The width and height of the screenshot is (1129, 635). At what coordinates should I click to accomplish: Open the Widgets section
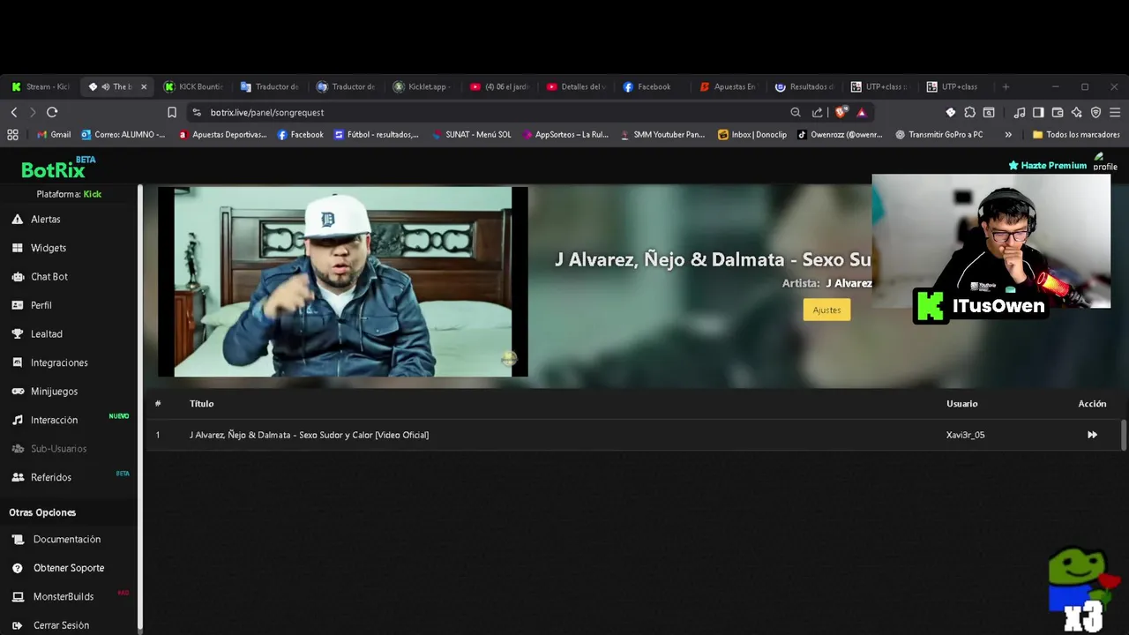click(49, 248)
